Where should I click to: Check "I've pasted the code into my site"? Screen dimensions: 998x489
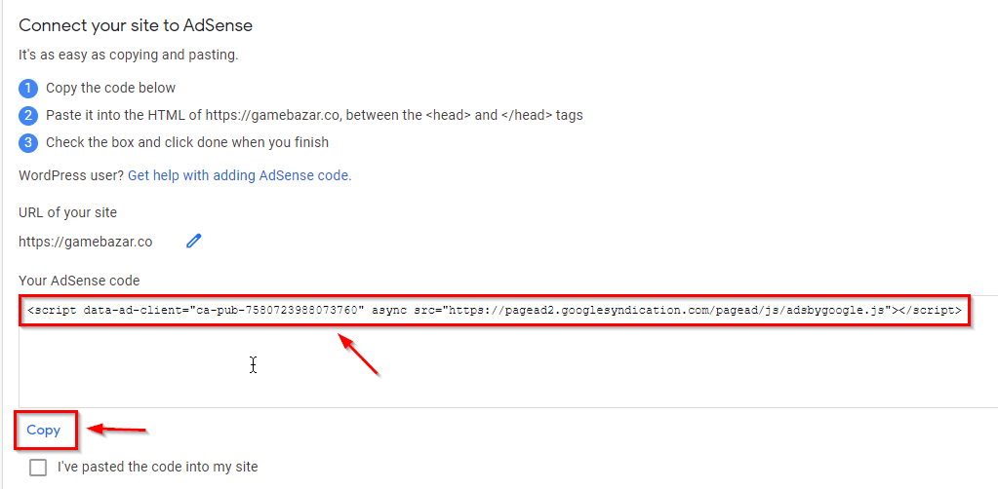(38, 468)
